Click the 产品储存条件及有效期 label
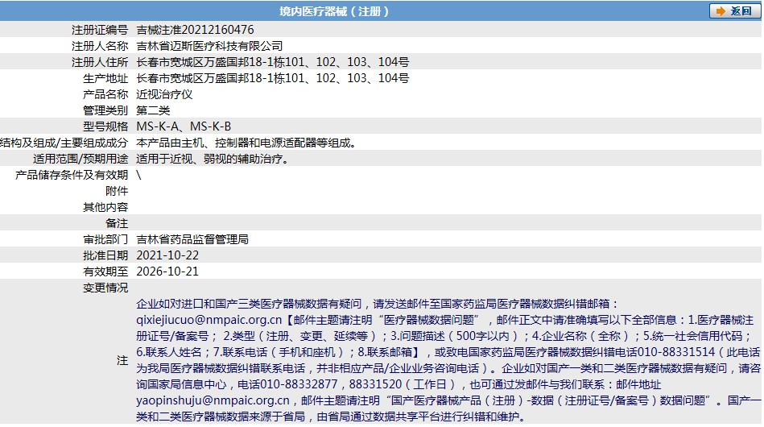This screenshot has width=764, height=427. 72,175
